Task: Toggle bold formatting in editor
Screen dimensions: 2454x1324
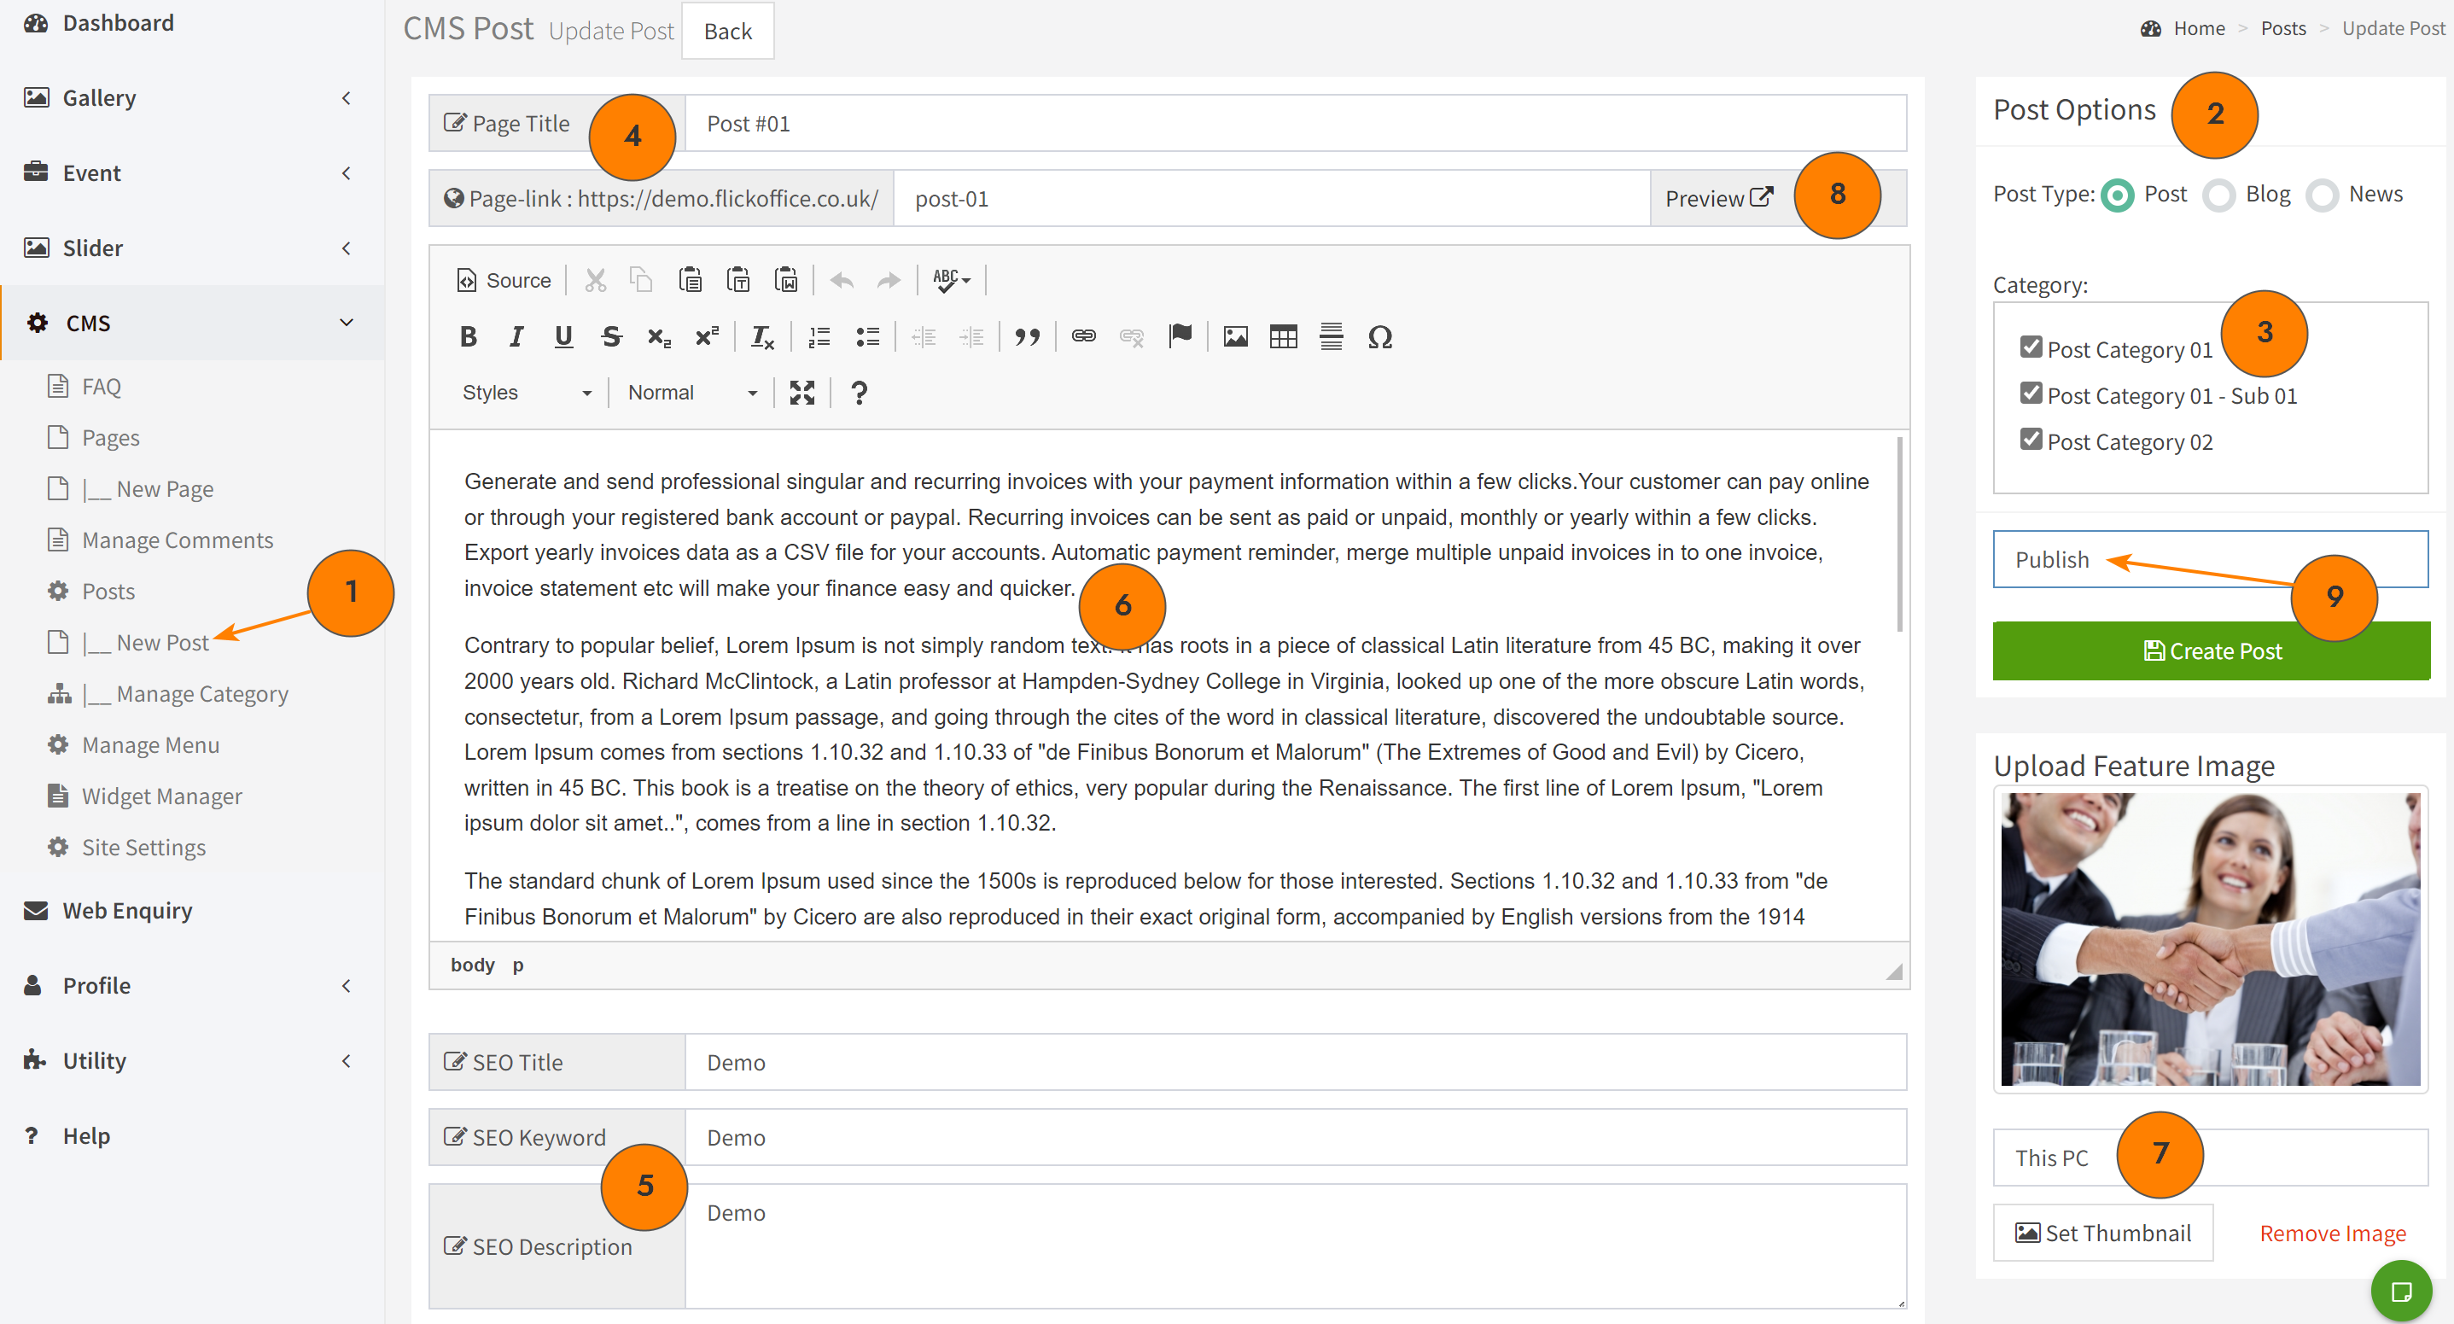Action: click(468, 336)
